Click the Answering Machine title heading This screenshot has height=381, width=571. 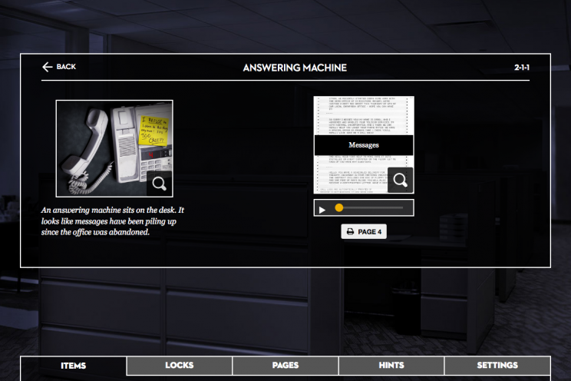click(x=295, y=68)
